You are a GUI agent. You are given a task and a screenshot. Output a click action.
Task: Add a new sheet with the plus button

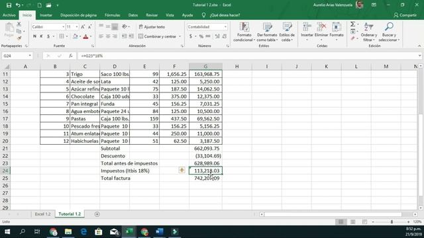tap(97, 214)
